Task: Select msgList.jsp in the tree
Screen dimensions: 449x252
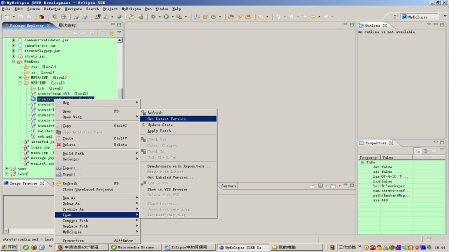Action: click(42, 163)
